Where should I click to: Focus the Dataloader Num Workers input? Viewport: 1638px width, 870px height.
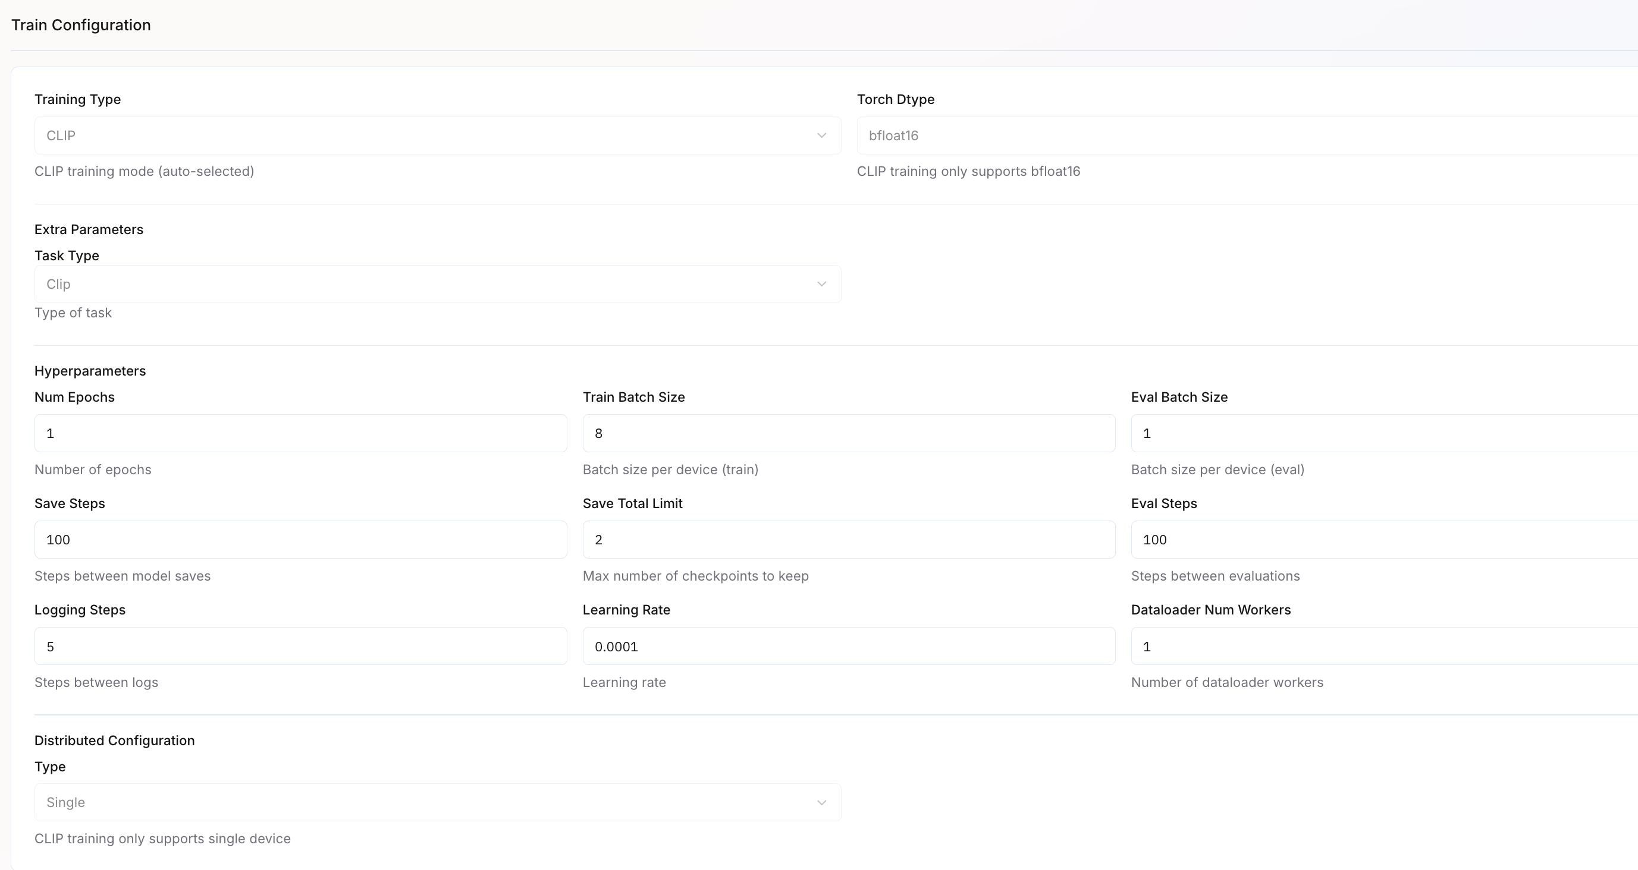click(x=1383, y=647)
